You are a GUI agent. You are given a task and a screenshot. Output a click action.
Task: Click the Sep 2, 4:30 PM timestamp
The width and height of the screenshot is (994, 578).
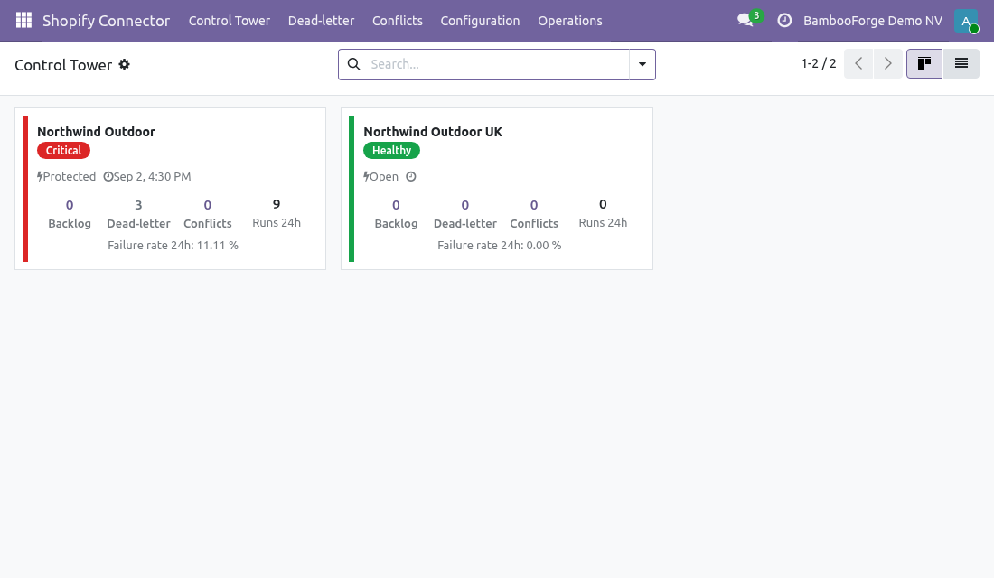point(152,177)
